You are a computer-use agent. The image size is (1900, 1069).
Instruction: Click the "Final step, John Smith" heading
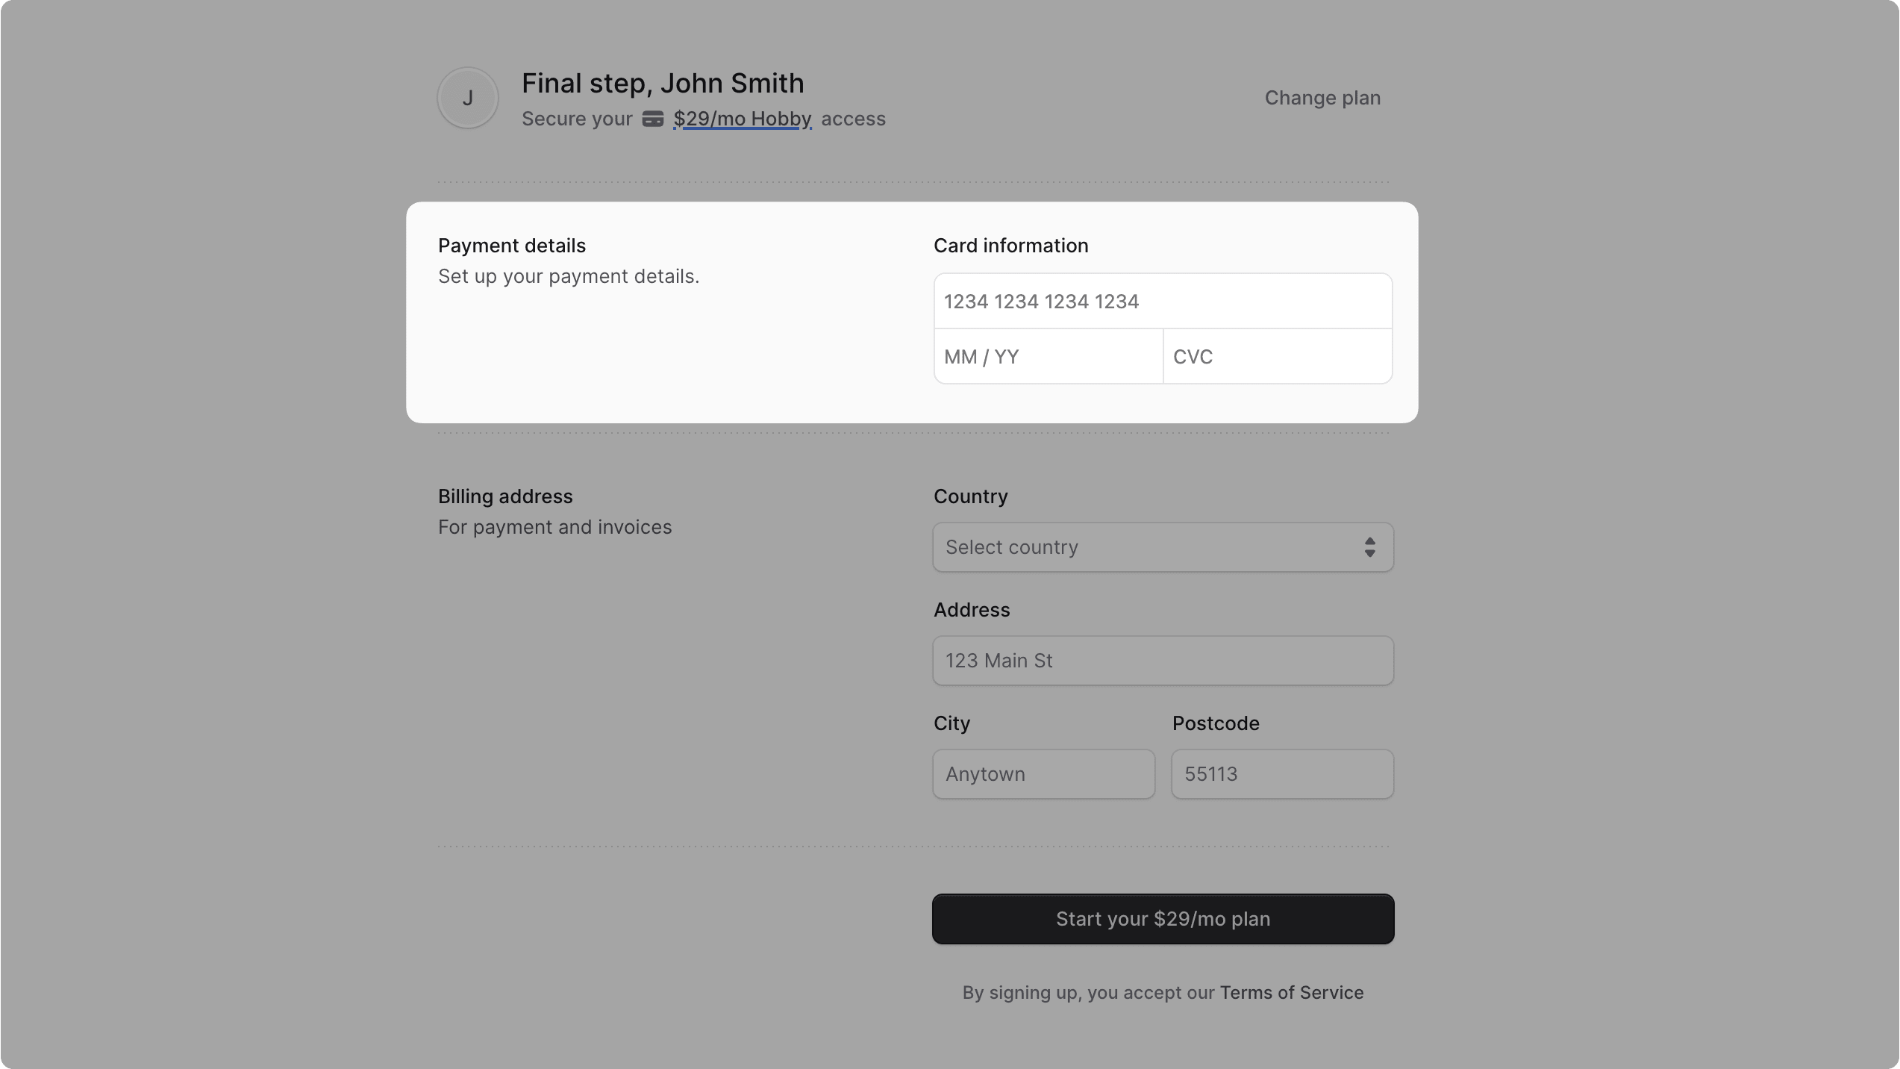pos(662,82)
